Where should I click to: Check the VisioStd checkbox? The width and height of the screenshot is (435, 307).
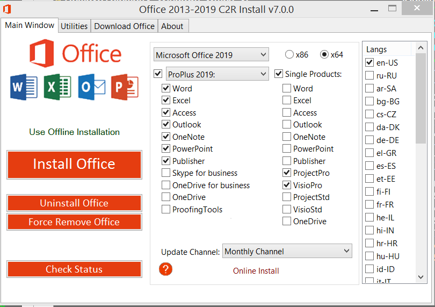[x=287, y=209]
